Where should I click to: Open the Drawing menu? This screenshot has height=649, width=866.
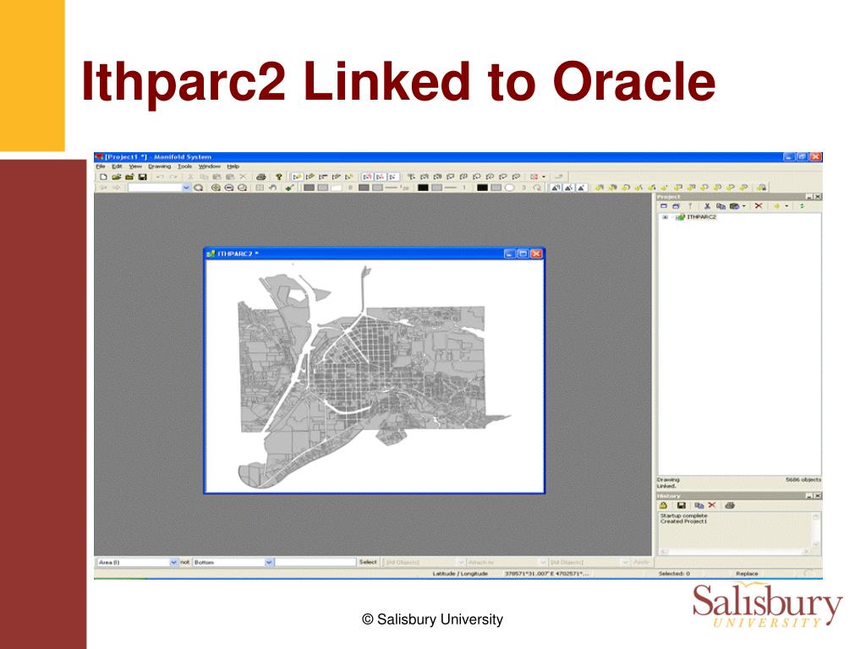159,166
